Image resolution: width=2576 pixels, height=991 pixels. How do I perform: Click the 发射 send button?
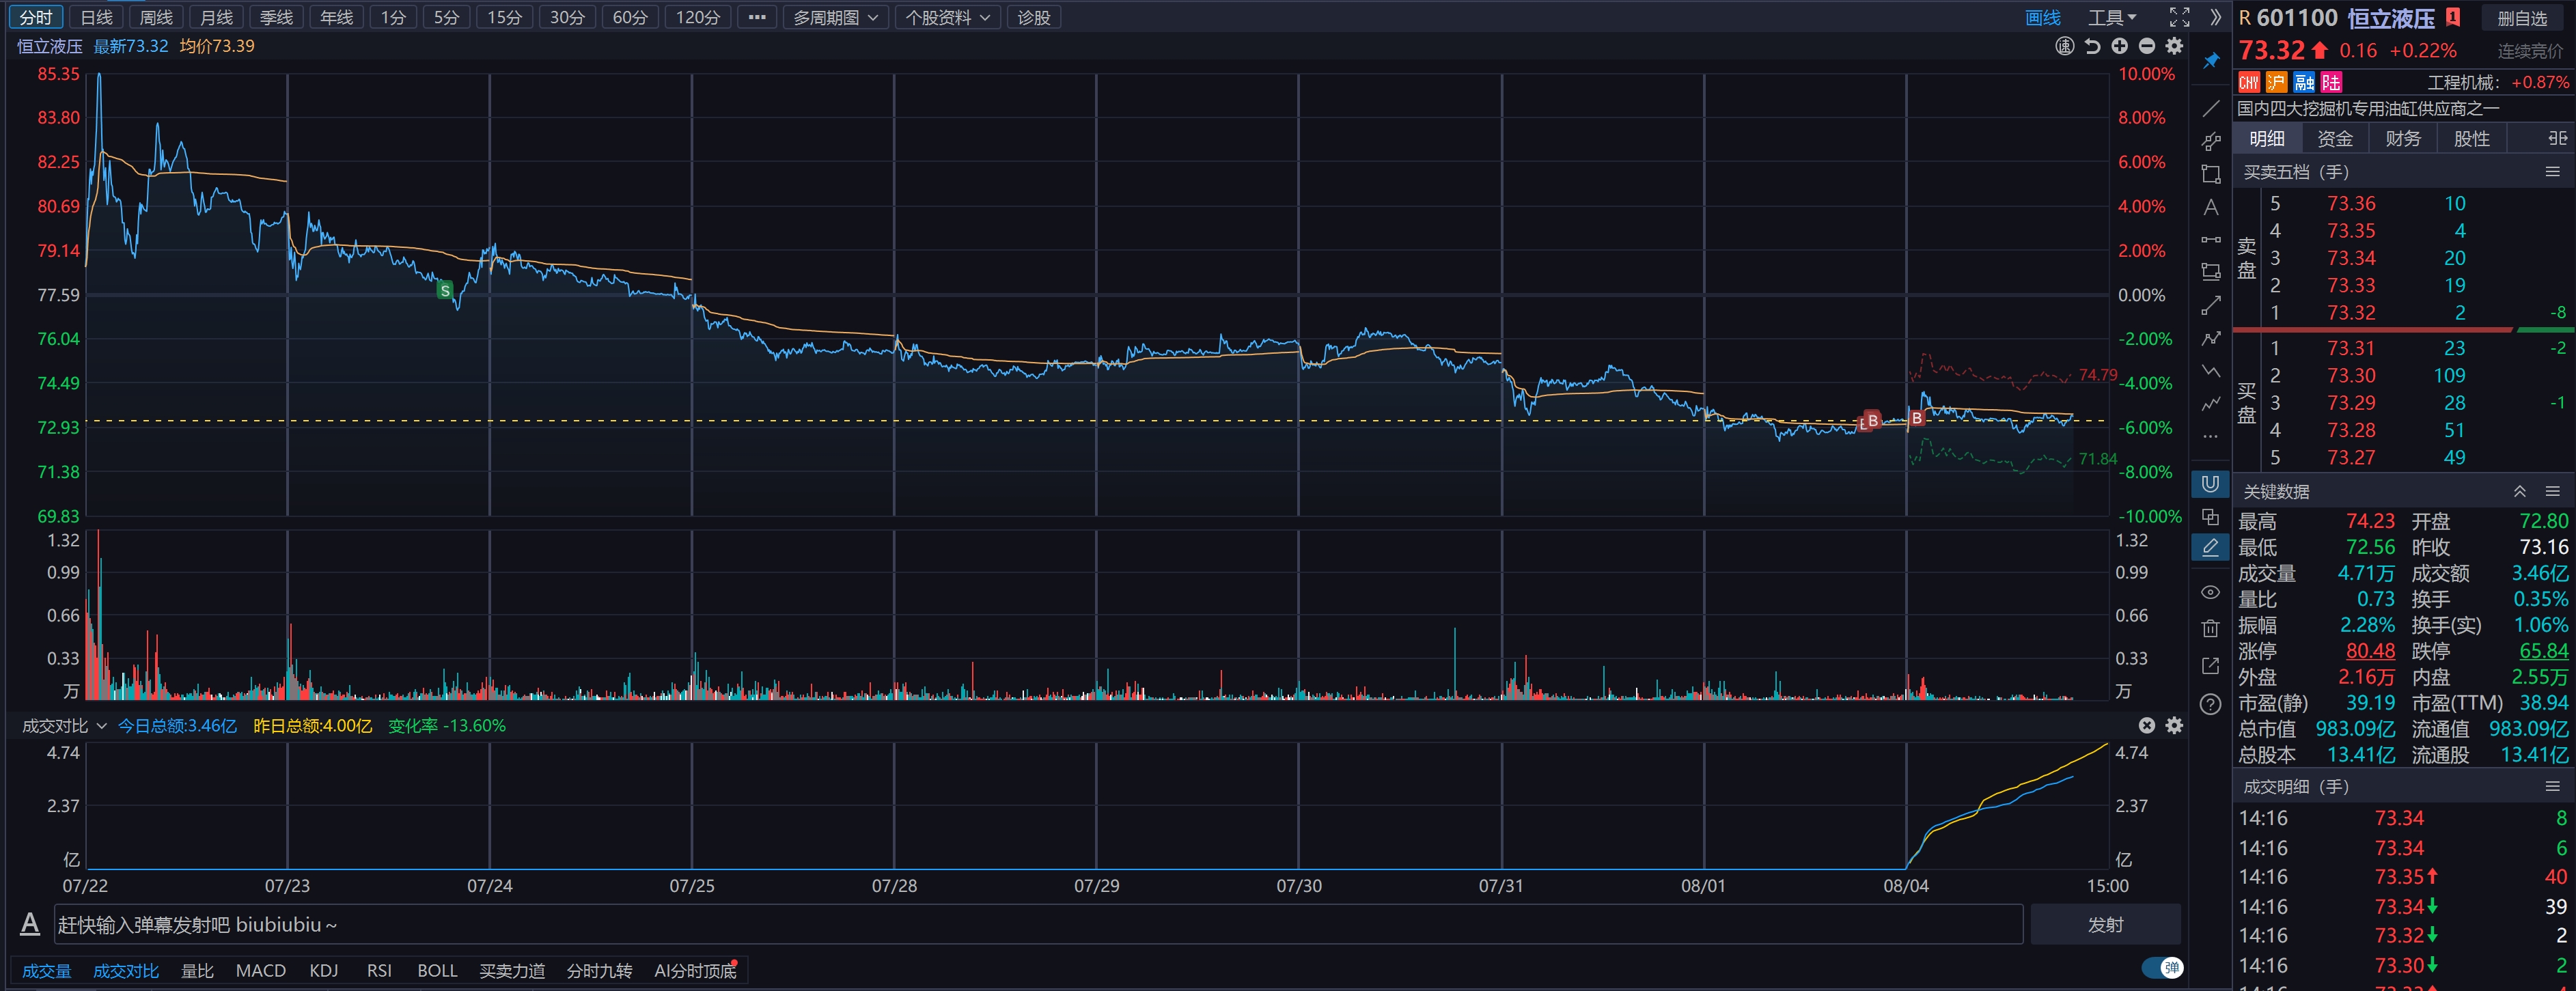(2105, 925)
